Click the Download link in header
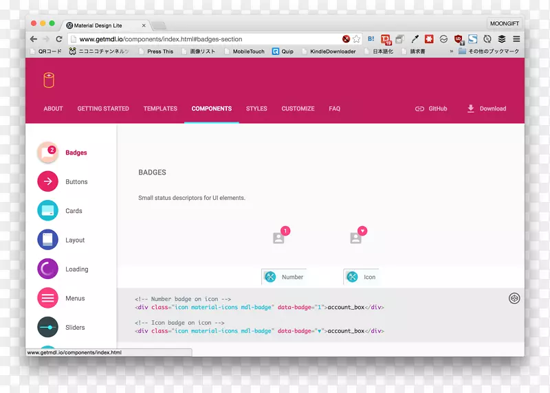This screenshot has height=393, width=550. pos(486,109)
